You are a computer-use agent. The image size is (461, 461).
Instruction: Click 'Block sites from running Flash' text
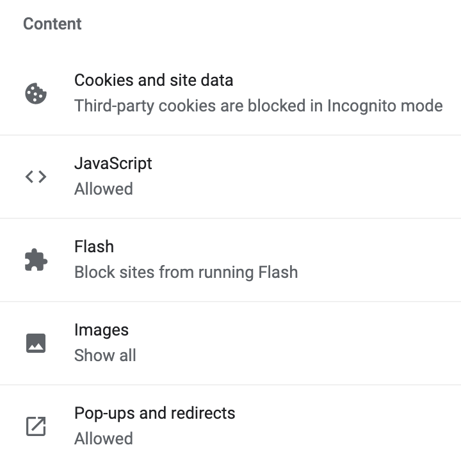pos(186,272)
